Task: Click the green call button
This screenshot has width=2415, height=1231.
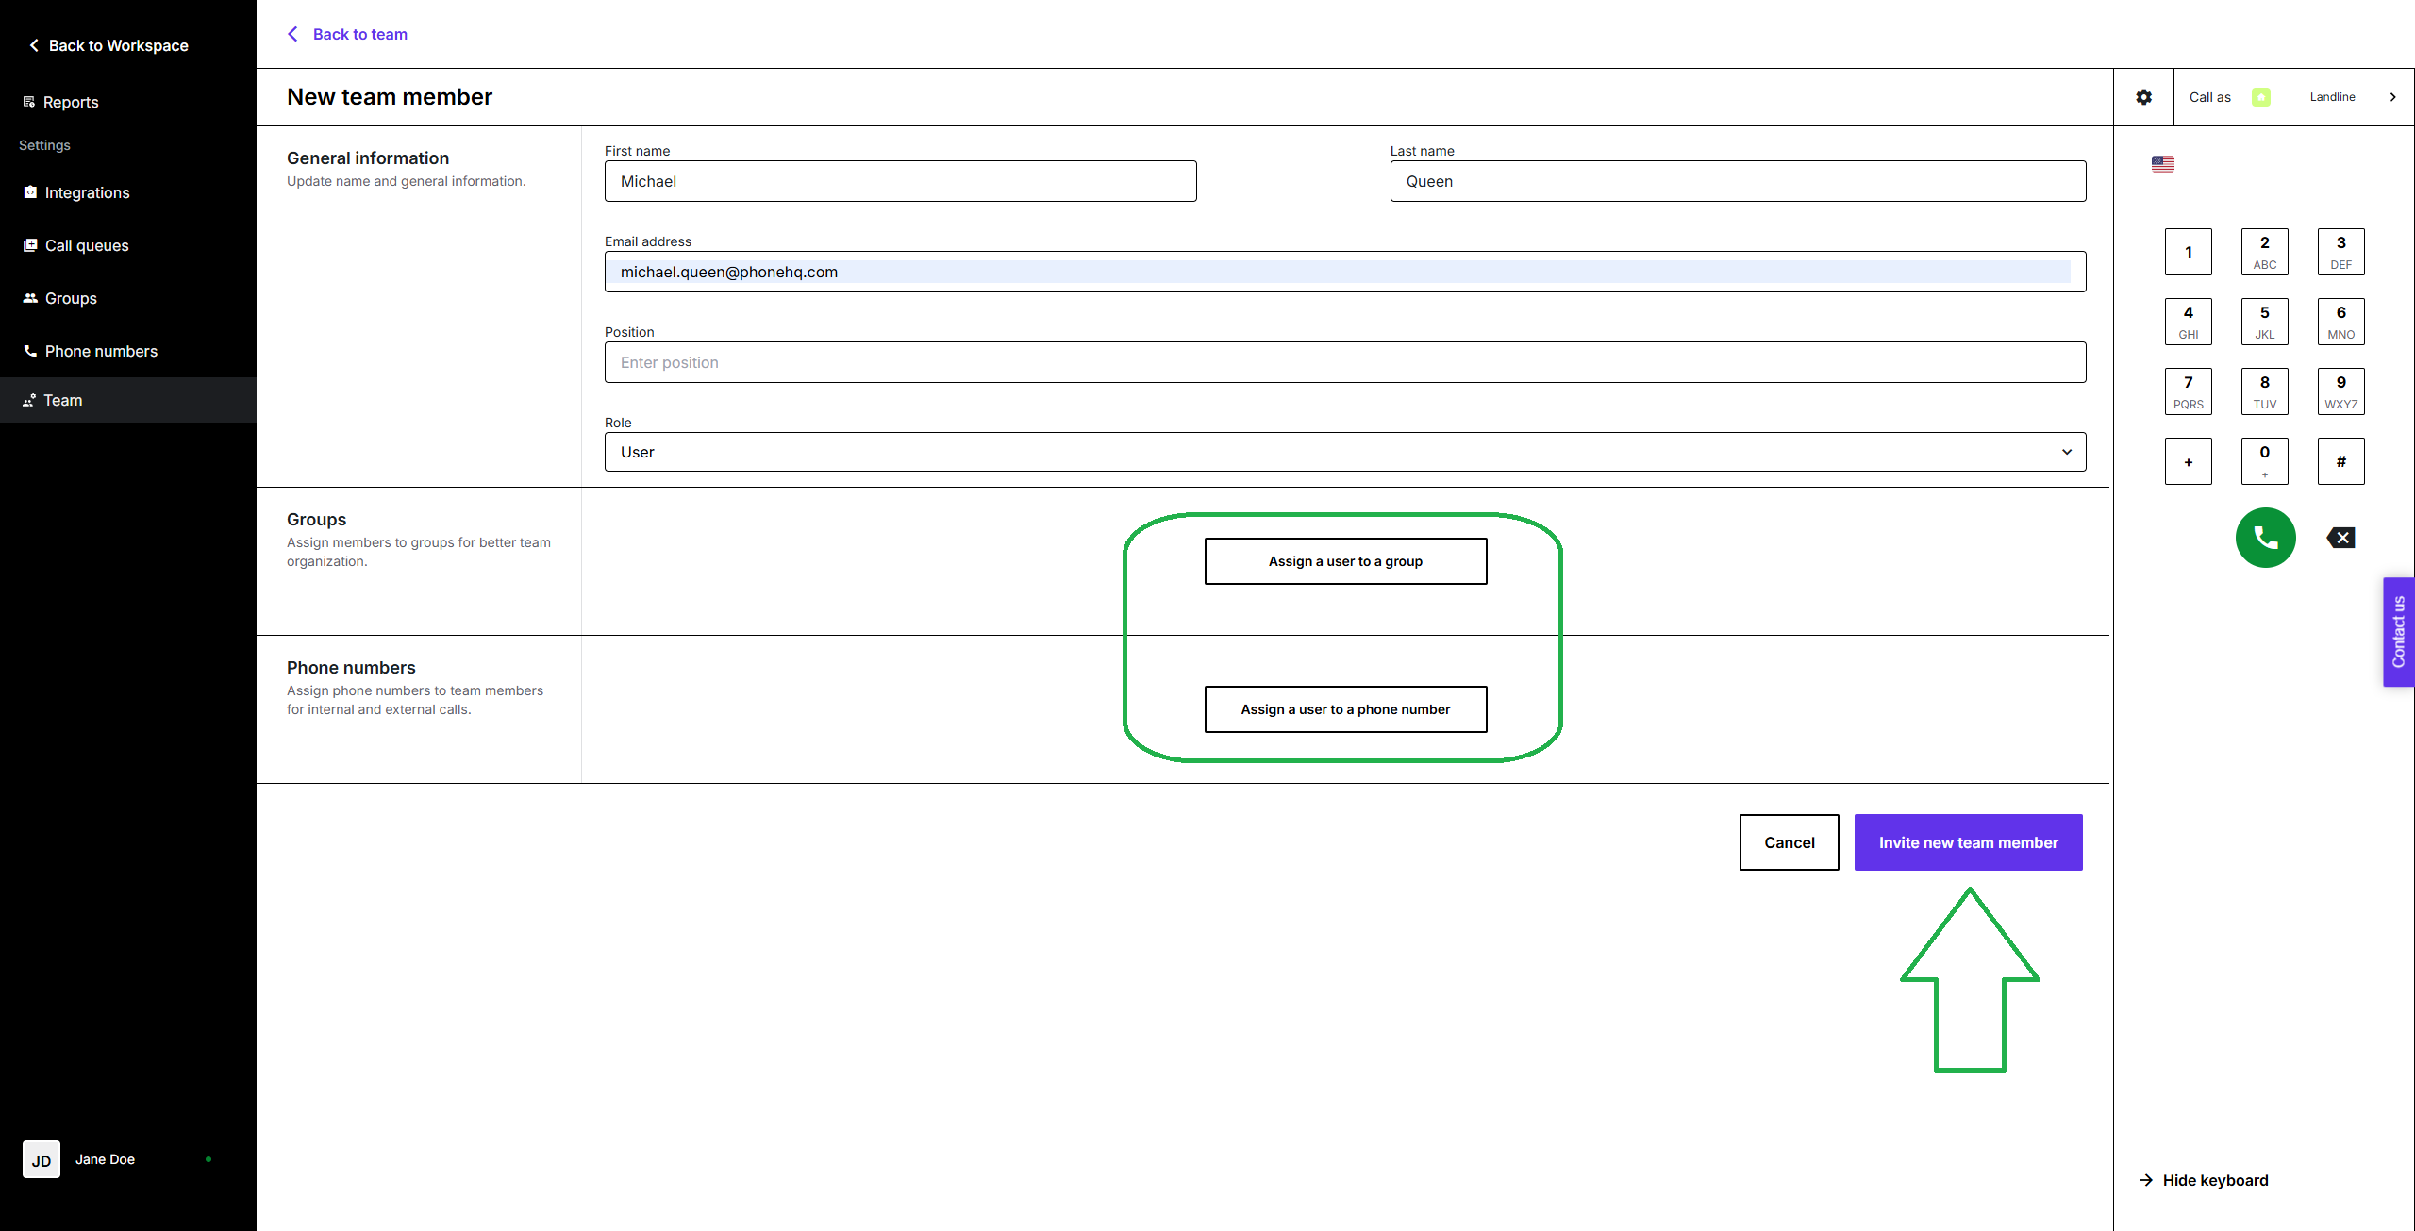Action: click(2265, 538)
